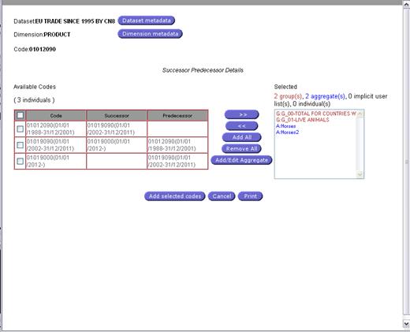The height and width of the screenshot is (332, 410).
Task: Click the >> move-right arrow button
Action: click(242, 114)
